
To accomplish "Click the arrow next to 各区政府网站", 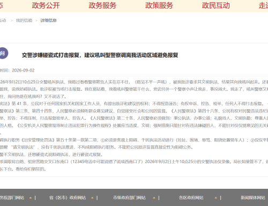I will point(216,198).
